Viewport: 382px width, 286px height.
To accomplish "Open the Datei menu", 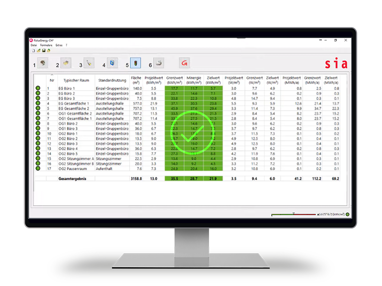I will [x=34, y=45].
